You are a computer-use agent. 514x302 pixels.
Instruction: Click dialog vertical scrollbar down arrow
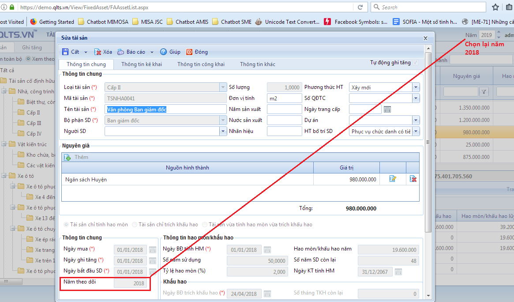coord(428,295)
